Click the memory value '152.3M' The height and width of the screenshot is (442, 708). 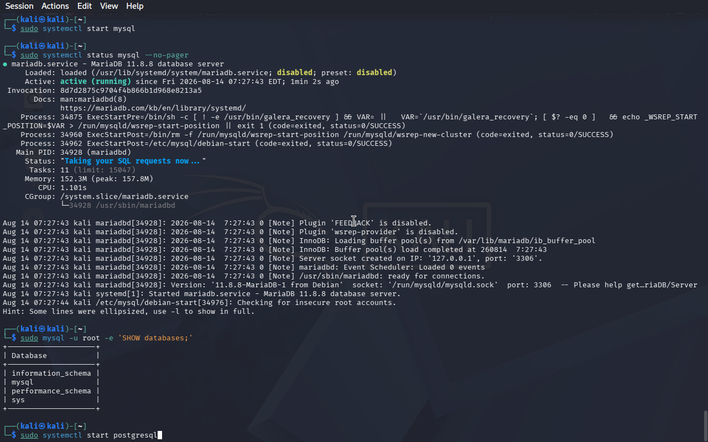(x=74, y=179)
